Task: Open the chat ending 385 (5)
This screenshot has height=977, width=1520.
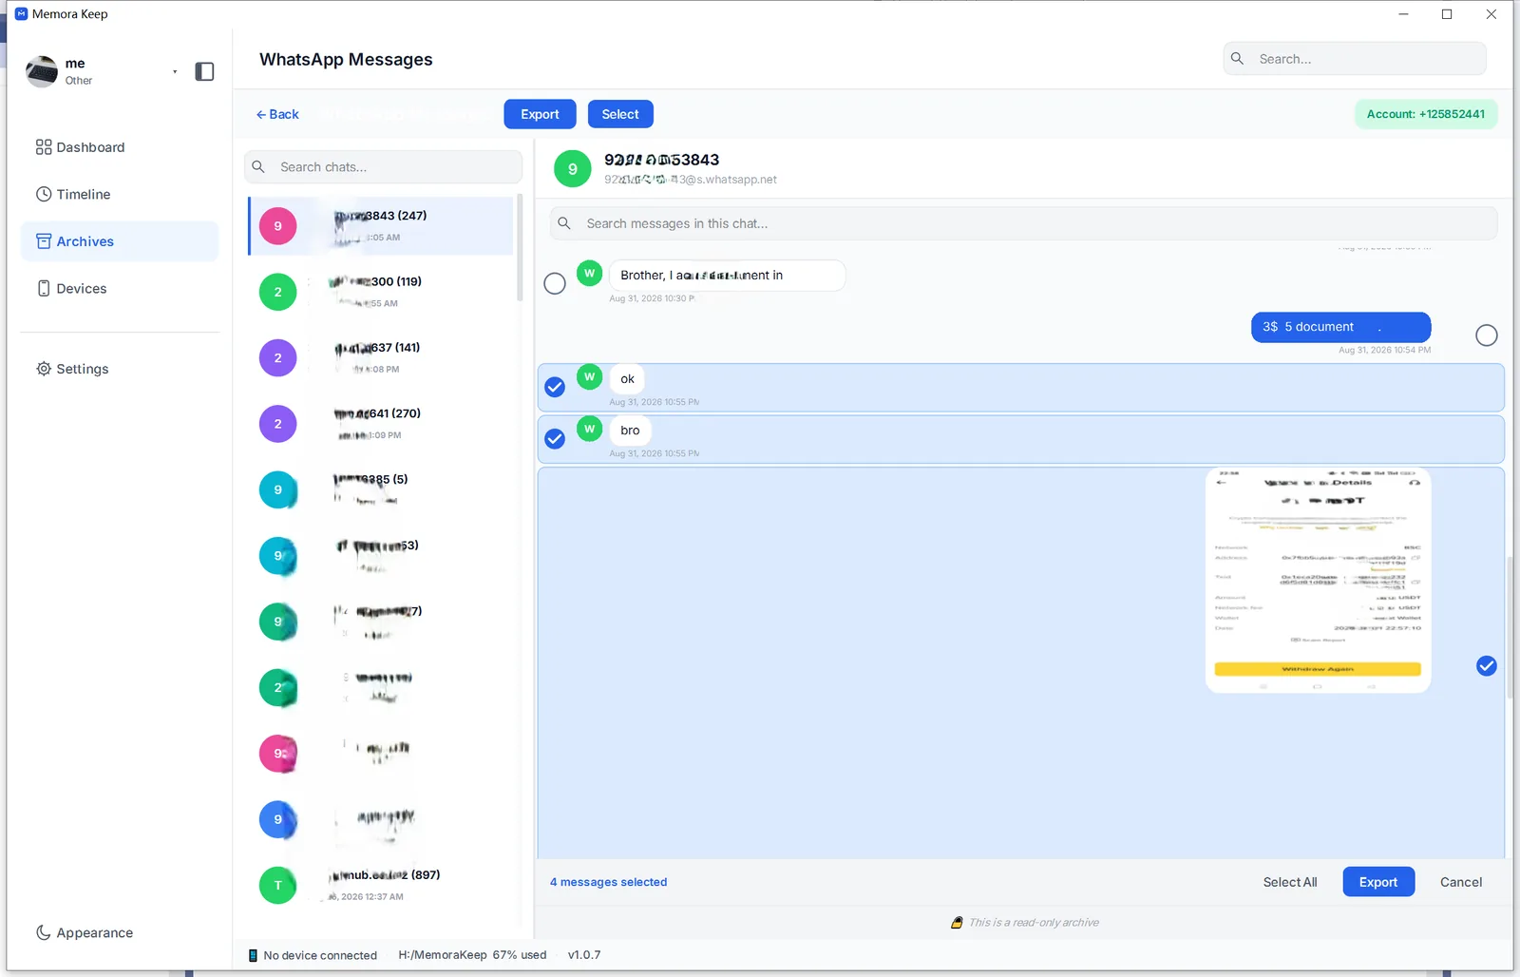Action: (x=381, y=489)
